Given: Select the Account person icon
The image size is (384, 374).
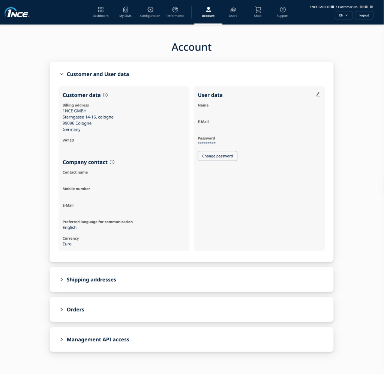Looking at the screenshot, I should pos(208,9).
